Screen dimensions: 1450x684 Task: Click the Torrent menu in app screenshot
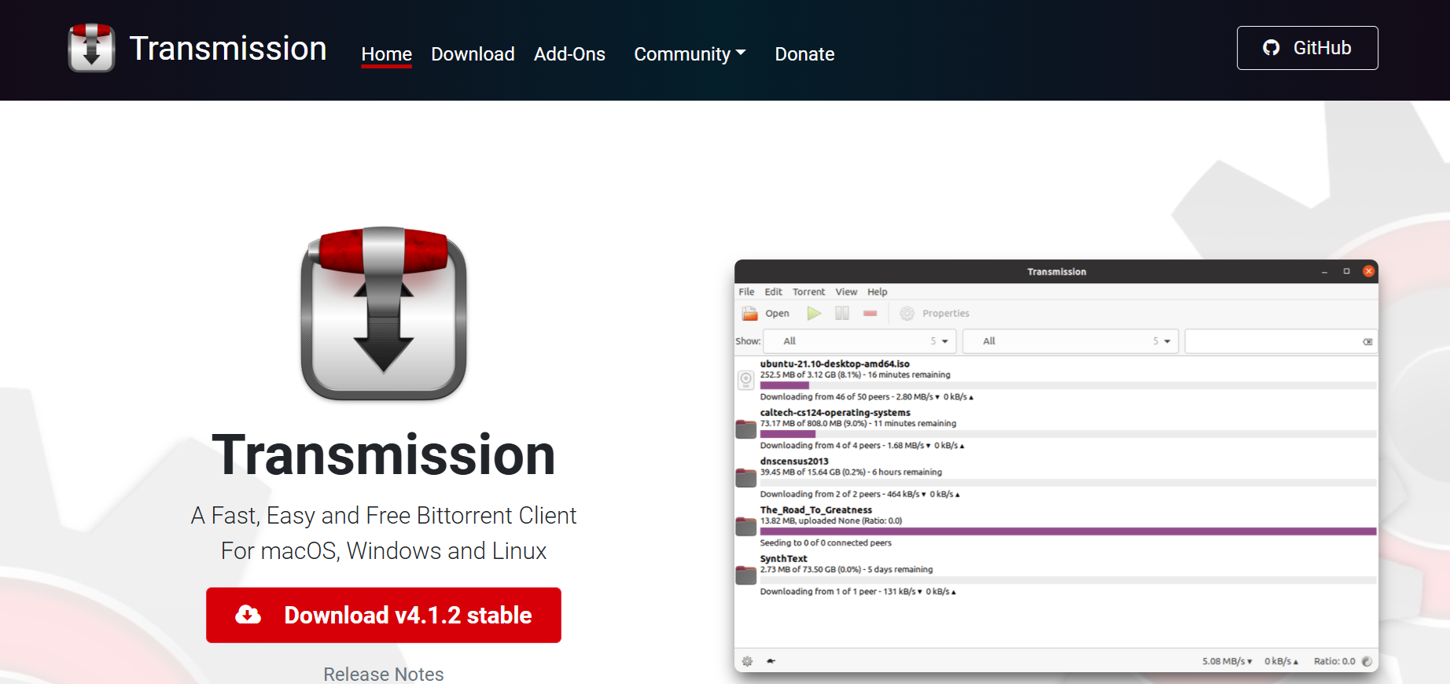[808, 292]
